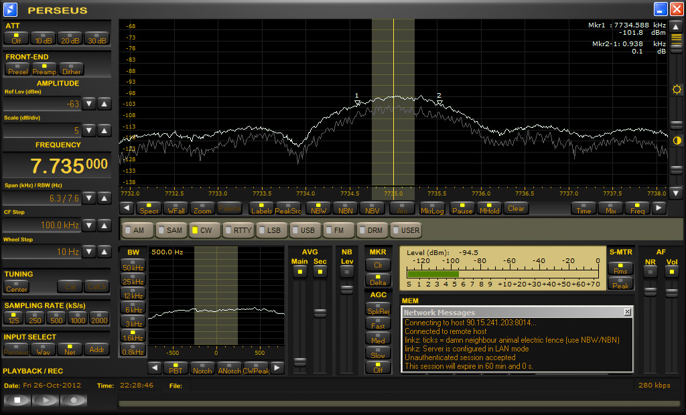Set attenuator to 30 dB
686x415 pixels.
pyautogui.click(x=96, y=38)
